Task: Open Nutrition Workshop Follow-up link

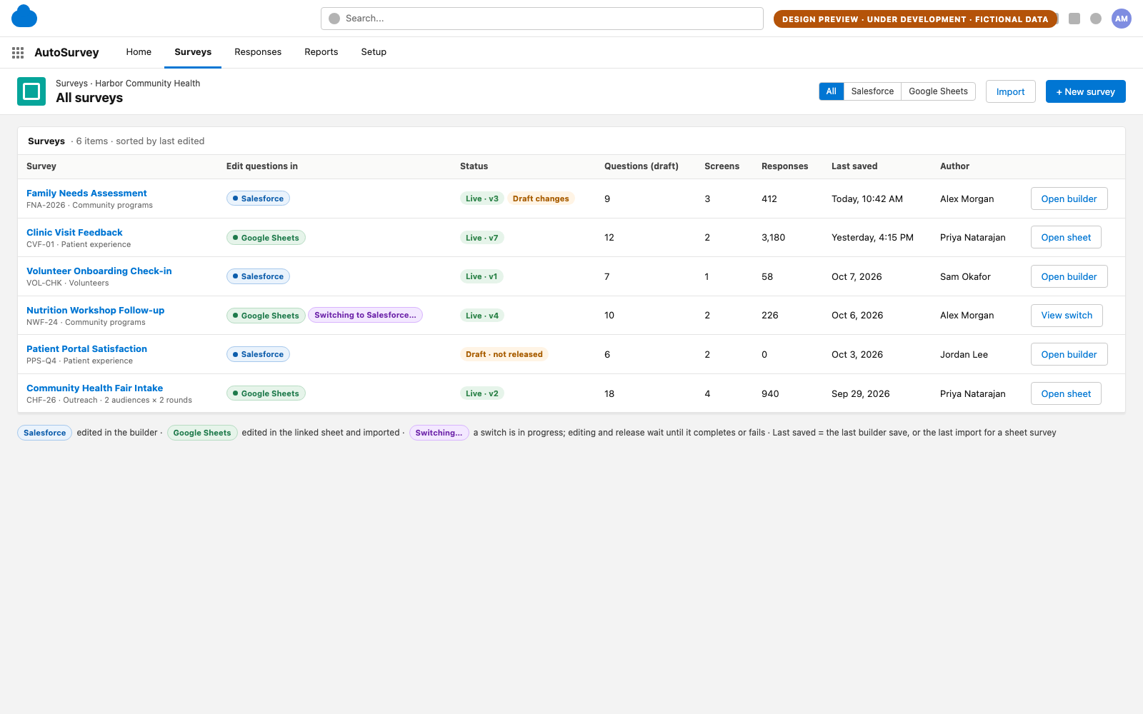Action: [x=96, y=310]
